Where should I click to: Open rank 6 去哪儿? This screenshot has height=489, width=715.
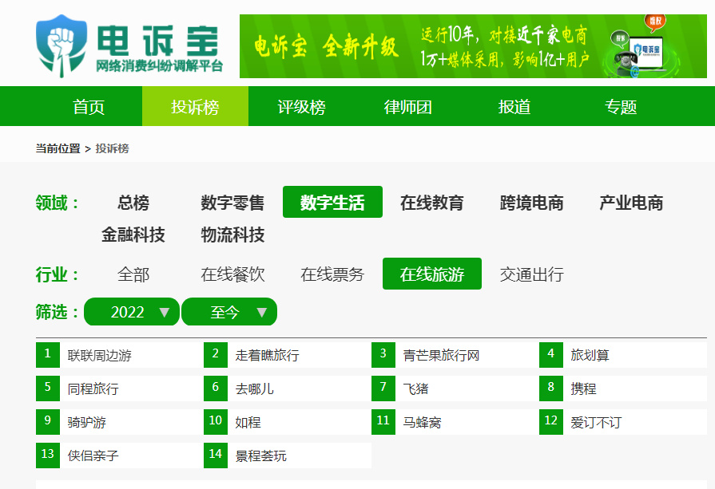(x=288, y=388)
